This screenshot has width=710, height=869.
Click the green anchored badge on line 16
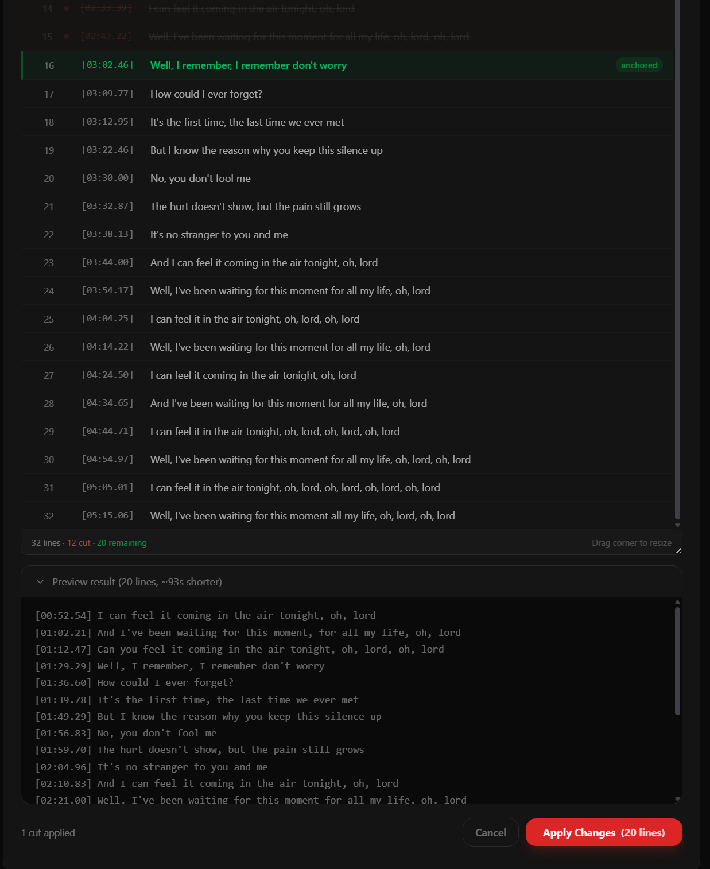click(x=639, y=65)
